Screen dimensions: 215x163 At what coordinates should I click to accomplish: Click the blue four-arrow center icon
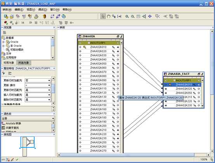coord(150,16)
